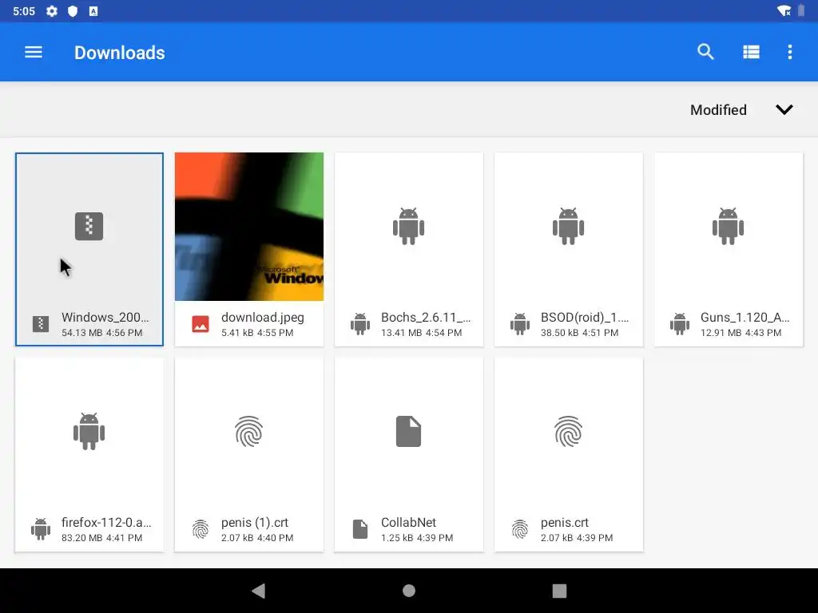Select the download.jpeg file name
The width and height of the screenshot is (818, 613).
262,318
